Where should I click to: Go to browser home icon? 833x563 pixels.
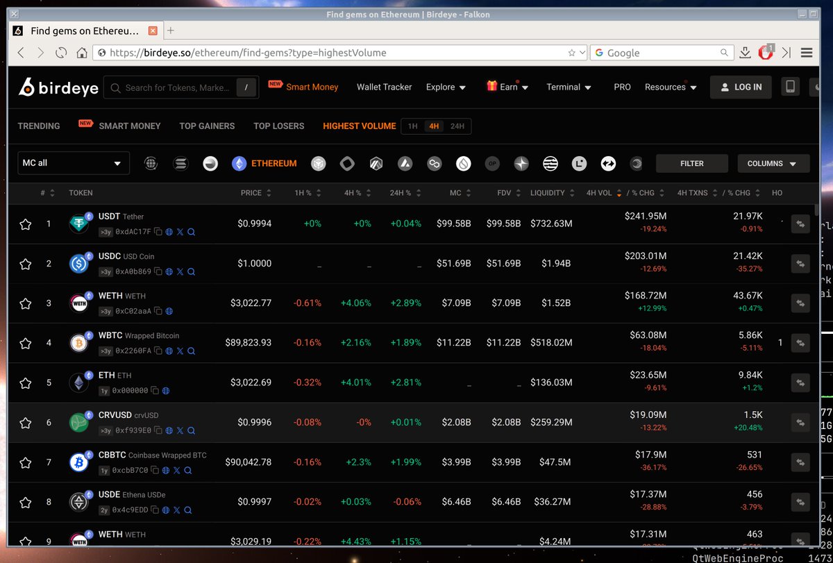[81, 53]
